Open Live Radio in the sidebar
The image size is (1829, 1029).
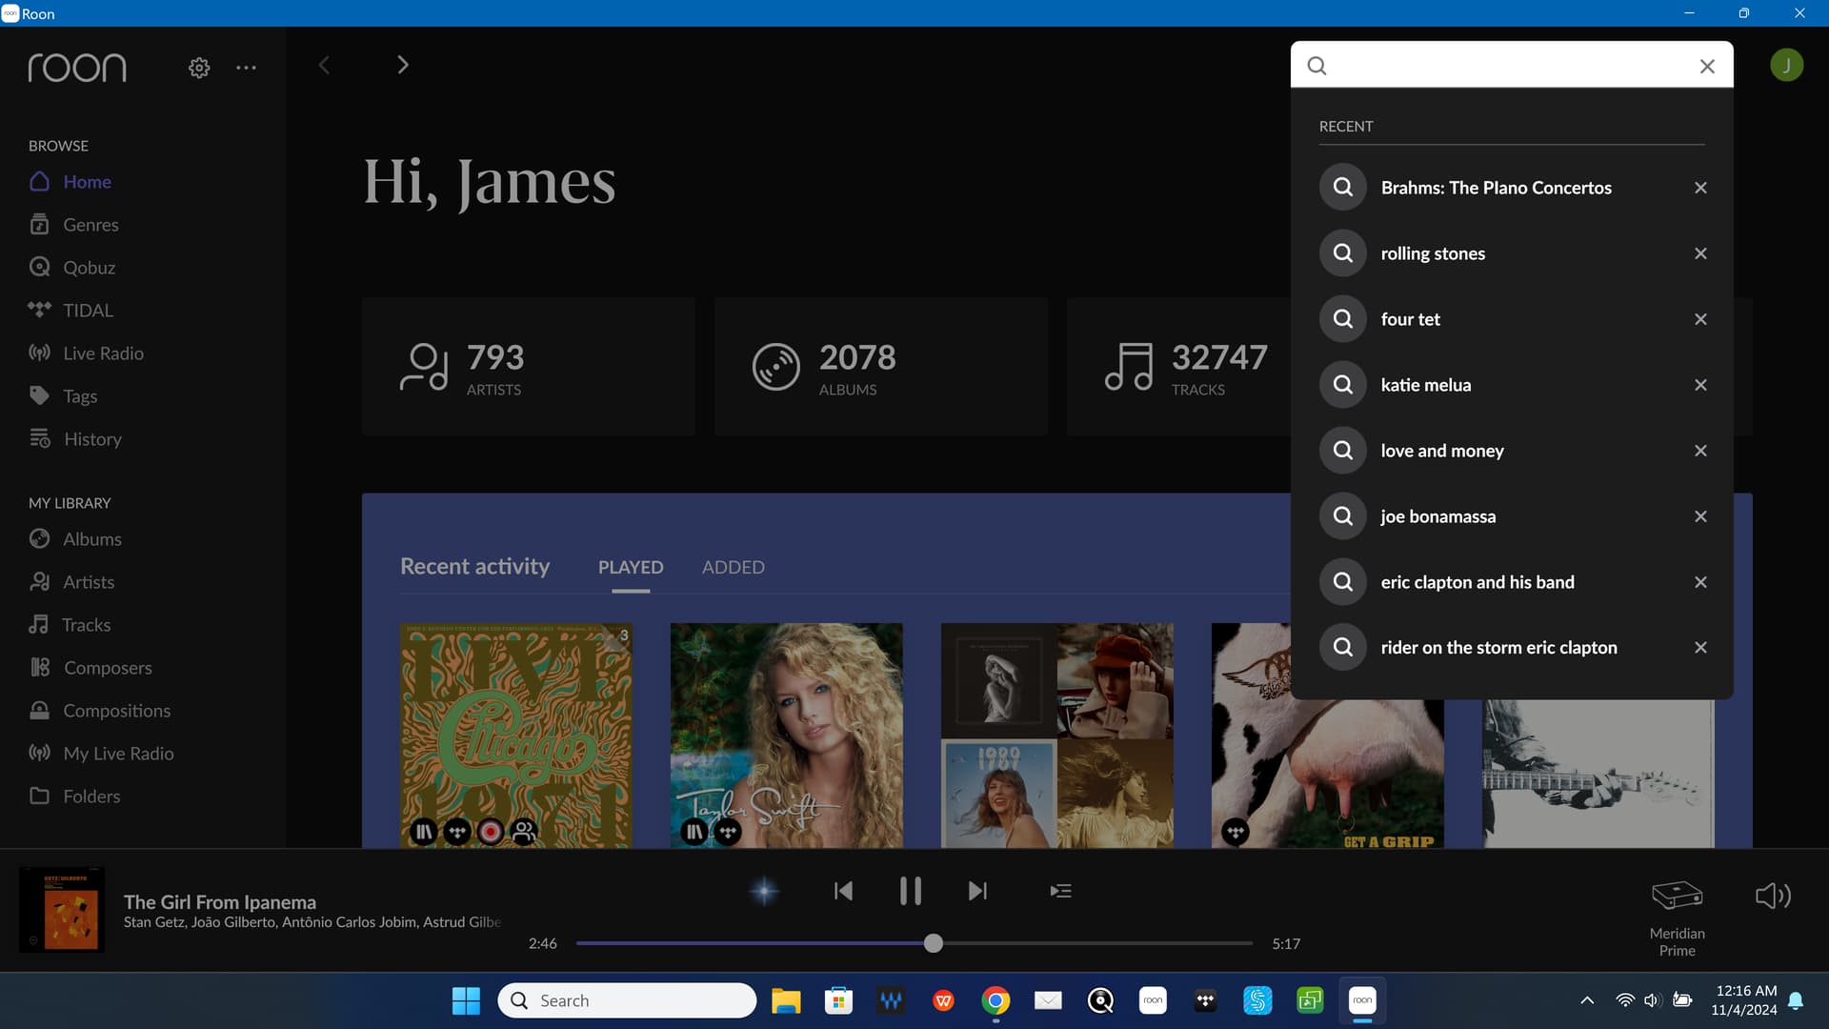pos(86,353)
